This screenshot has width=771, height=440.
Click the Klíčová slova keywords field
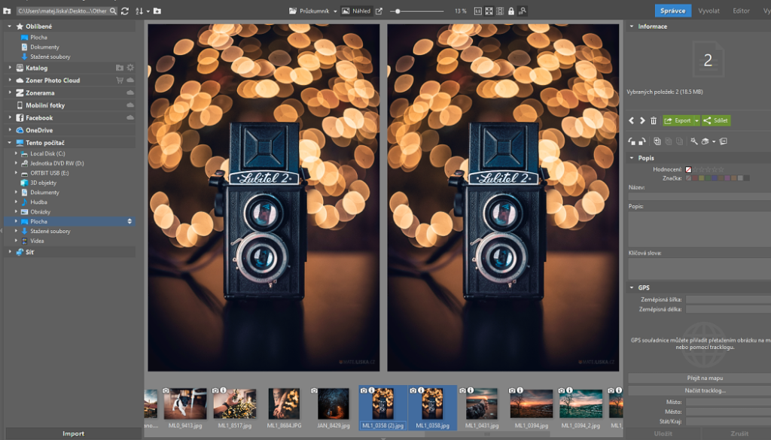[699, 269]
